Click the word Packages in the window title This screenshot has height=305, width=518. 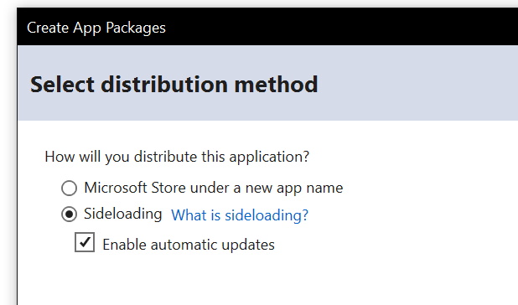[x=136, y=28]
